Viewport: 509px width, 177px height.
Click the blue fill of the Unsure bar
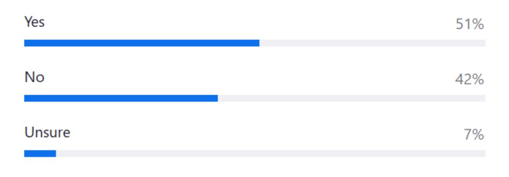pos(40,153)
